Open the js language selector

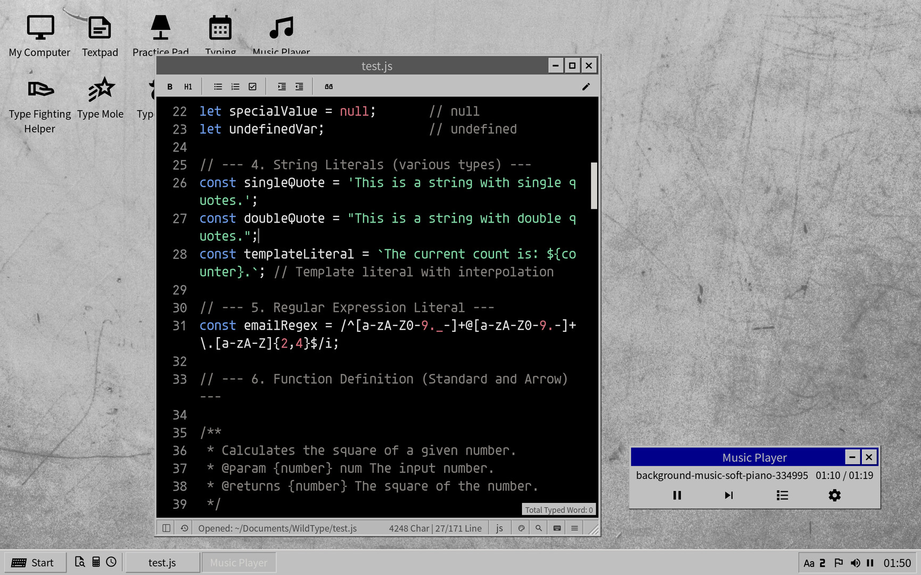tap(499, 528)
